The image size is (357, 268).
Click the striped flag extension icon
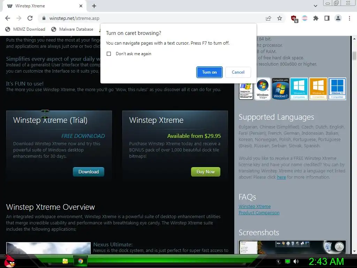[x=305, y=18]
